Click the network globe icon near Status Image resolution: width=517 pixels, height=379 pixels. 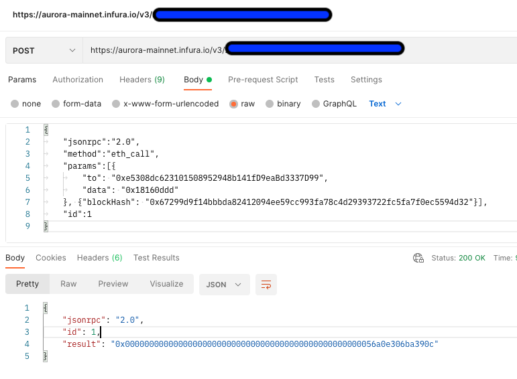418,258
